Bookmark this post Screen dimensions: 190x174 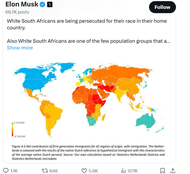click(163, 171)
